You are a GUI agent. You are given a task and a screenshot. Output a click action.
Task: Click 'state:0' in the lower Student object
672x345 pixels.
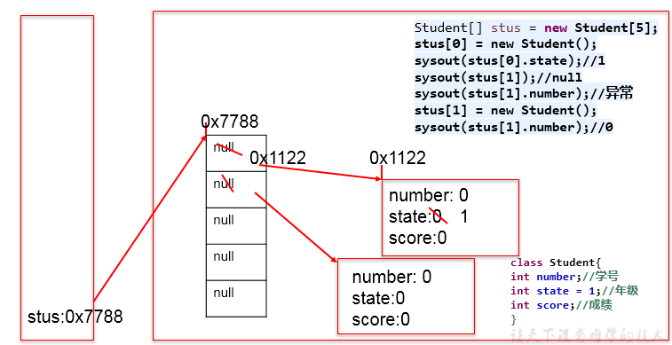click(378, 298)
